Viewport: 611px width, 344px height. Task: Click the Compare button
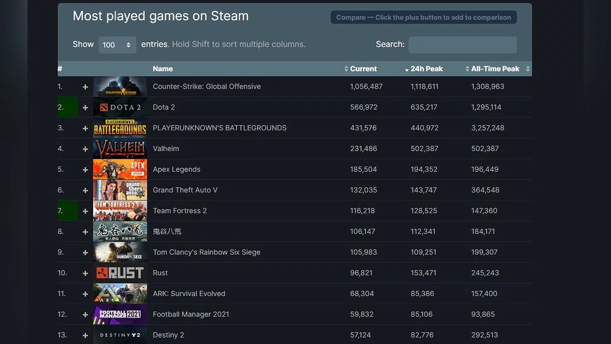[424, 17]
